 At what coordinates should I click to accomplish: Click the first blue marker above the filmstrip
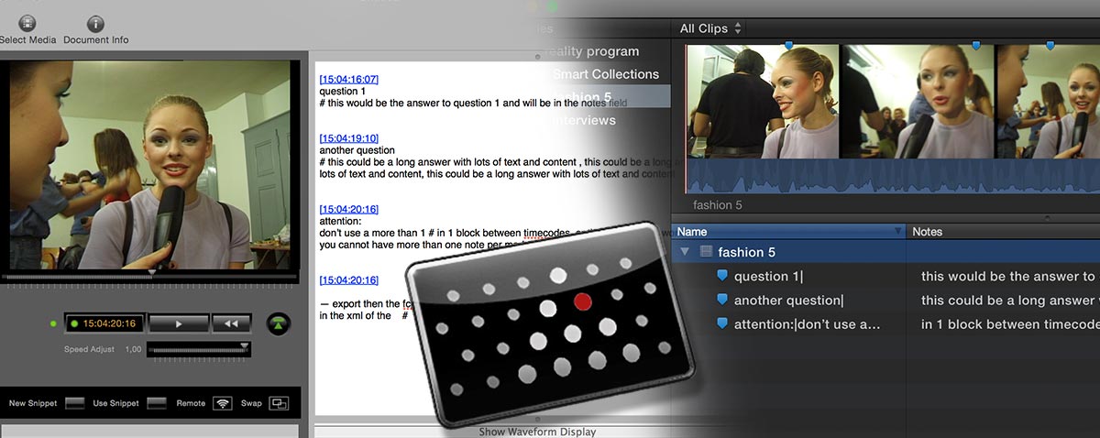click(x=787, y=44)
